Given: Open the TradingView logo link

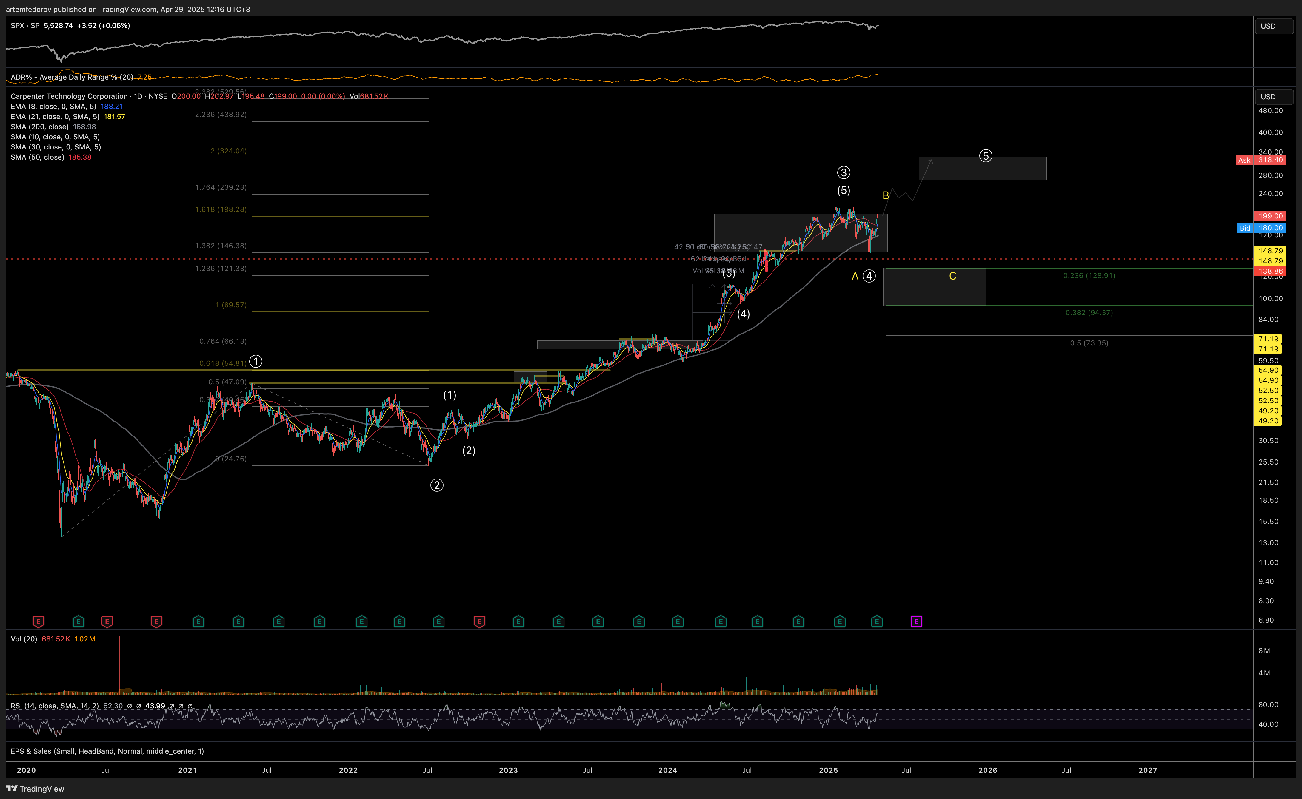Looking at the screenshot, I should (36, 789).
